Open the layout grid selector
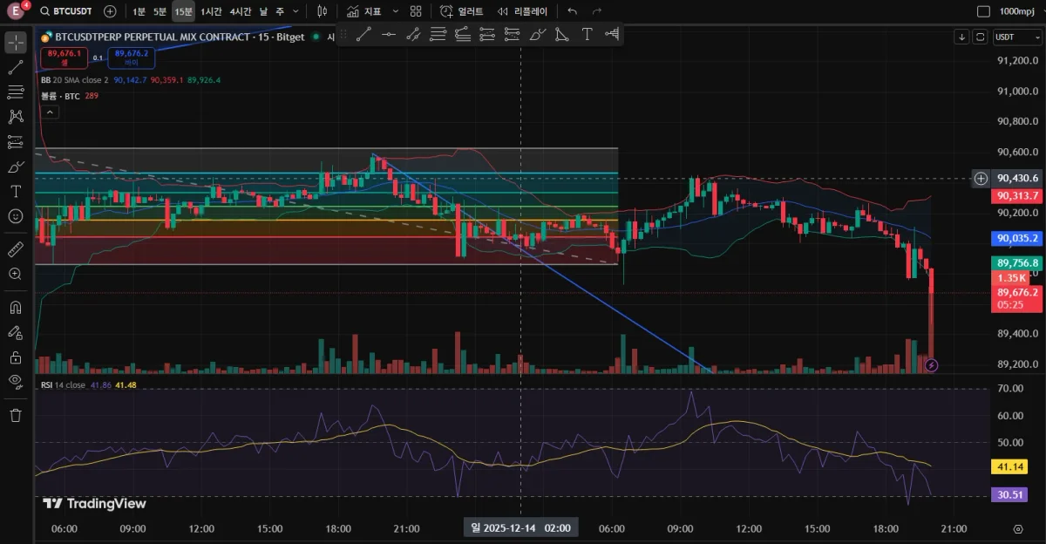Viewport: 1046px width, 544px height. click(x=417, y=11)
